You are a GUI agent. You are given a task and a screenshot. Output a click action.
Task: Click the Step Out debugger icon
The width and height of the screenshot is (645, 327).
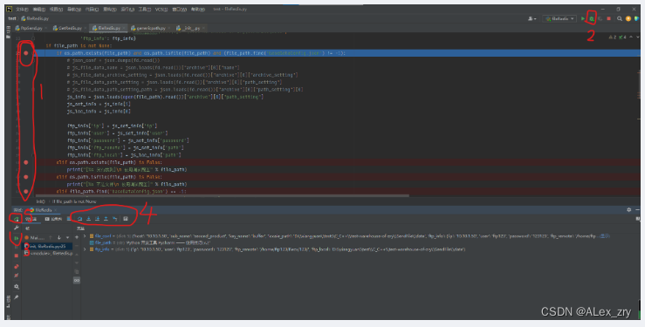pos(106,219)
